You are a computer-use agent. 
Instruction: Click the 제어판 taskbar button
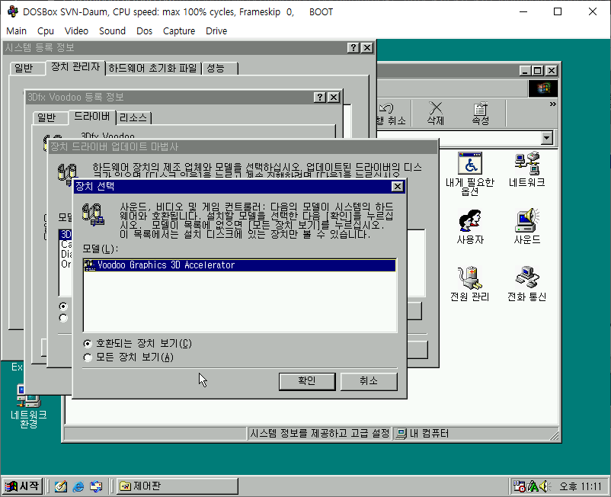(178, 486)
